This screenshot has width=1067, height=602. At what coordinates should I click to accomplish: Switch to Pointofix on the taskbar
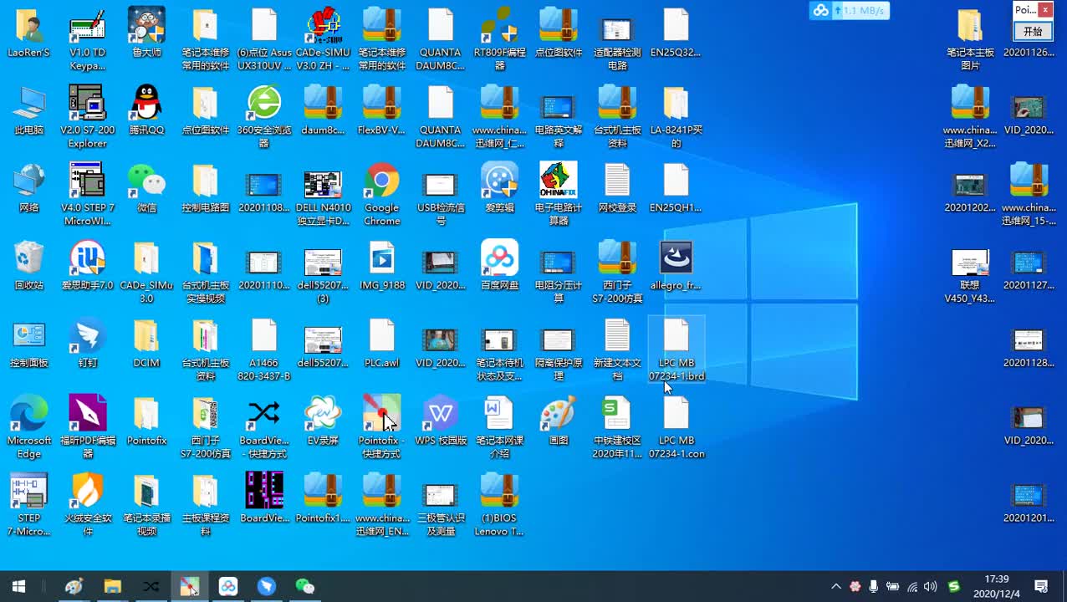[x=189, y=586]
